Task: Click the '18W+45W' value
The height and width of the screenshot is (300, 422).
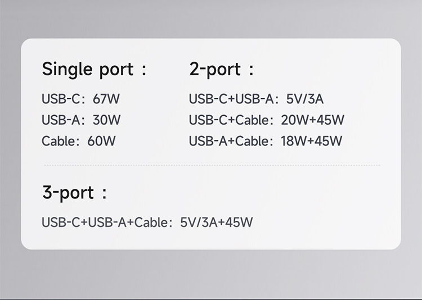Action: 311,140
